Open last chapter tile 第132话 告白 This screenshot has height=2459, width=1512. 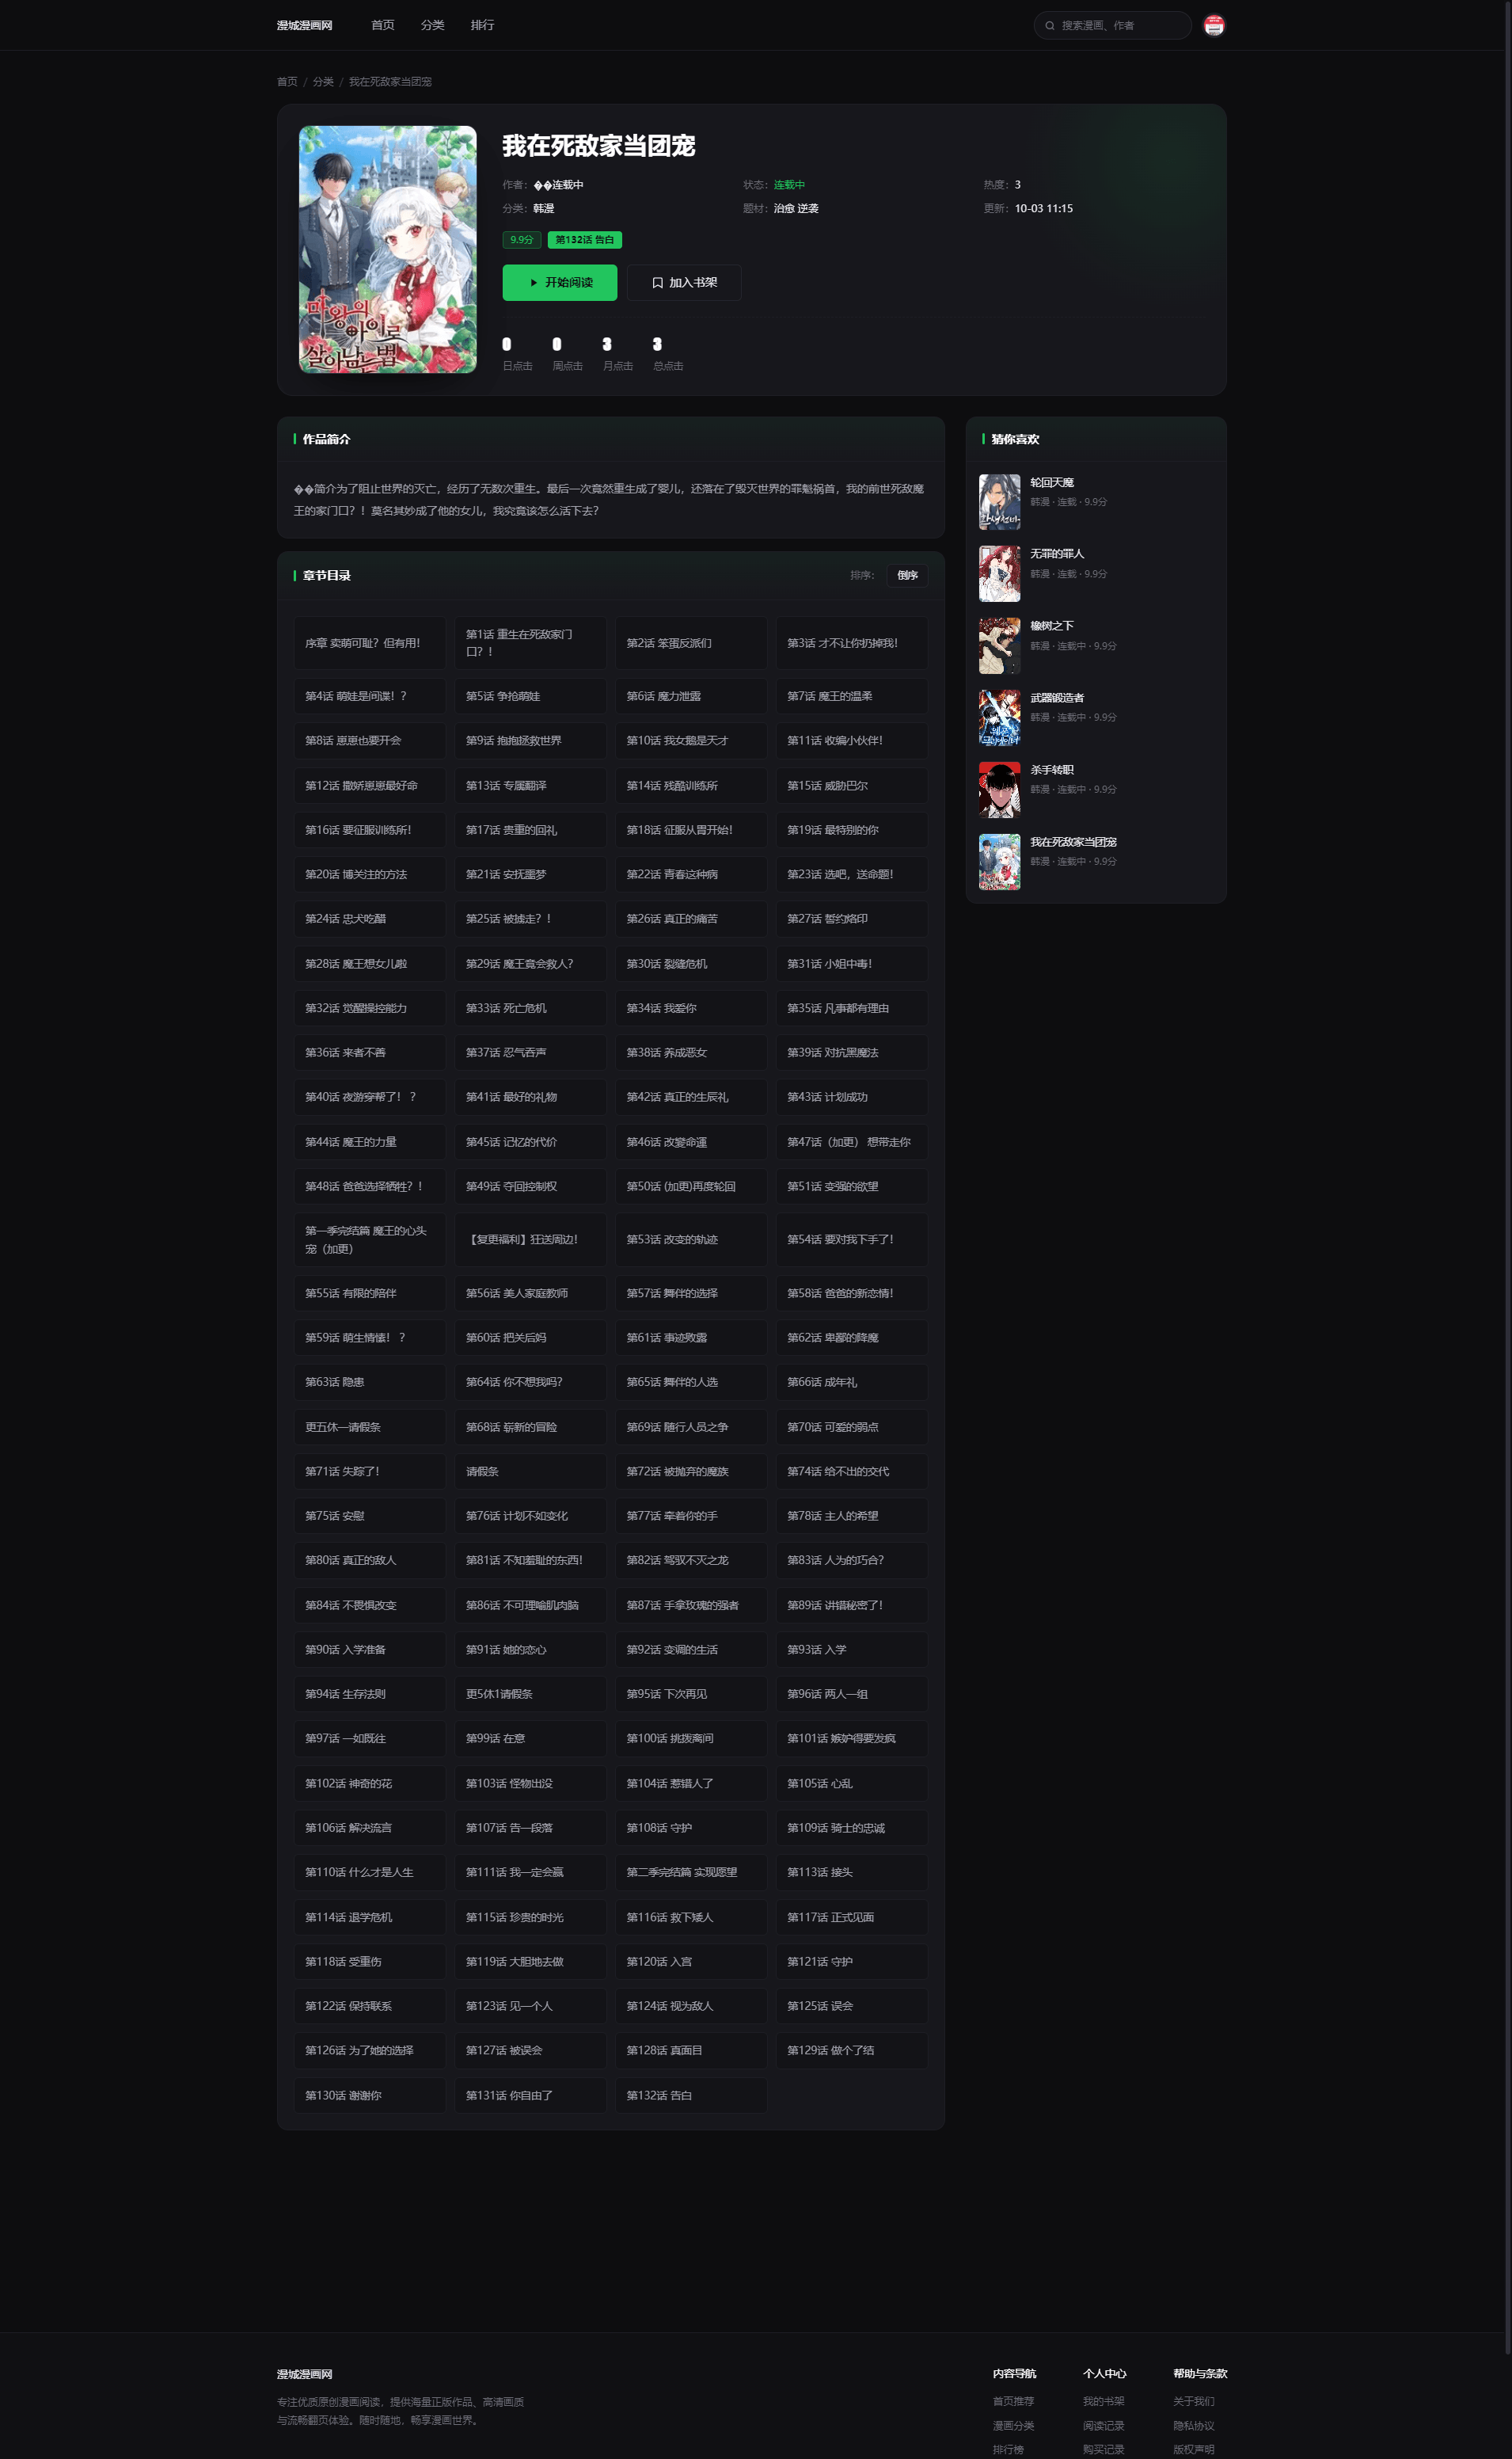691,2095
